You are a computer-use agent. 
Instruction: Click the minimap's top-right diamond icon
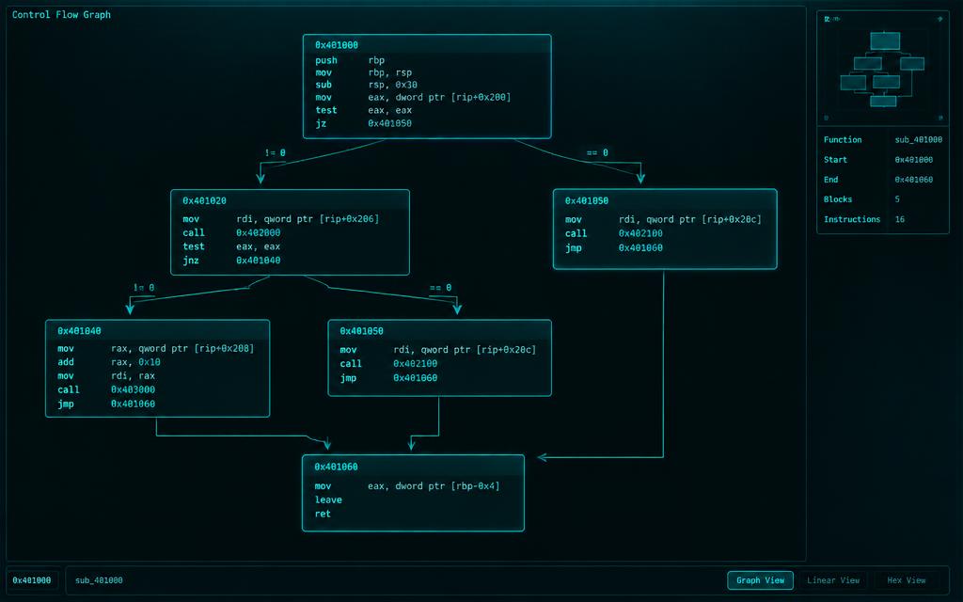tap(939, 20)
